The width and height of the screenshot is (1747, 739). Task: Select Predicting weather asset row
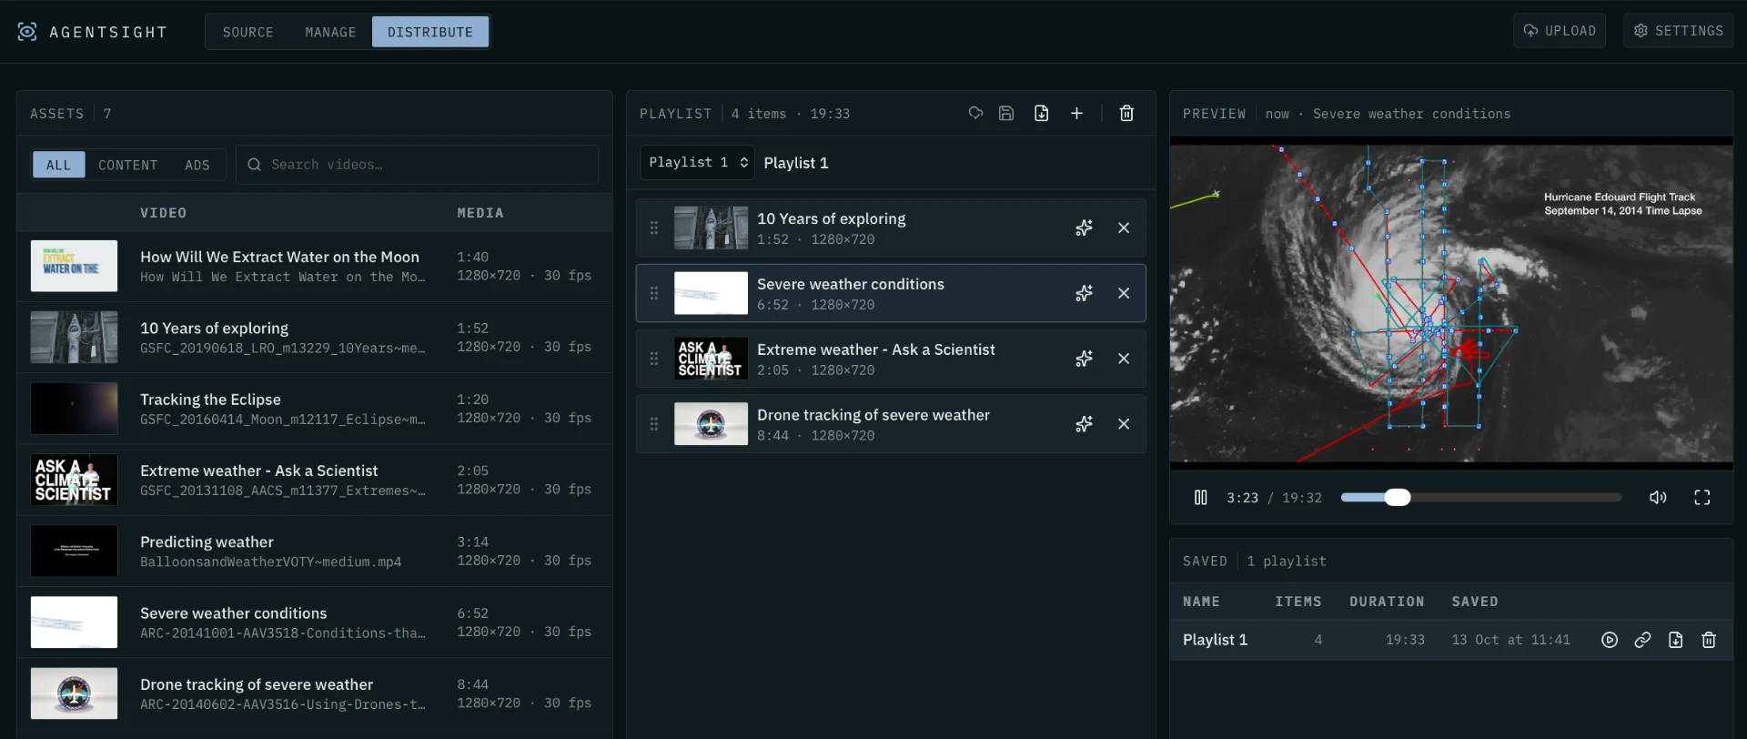click(x=315, y=552)
